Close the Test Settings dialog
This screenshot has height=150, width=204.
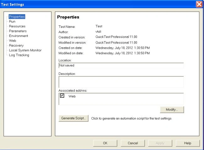(199, 4)
